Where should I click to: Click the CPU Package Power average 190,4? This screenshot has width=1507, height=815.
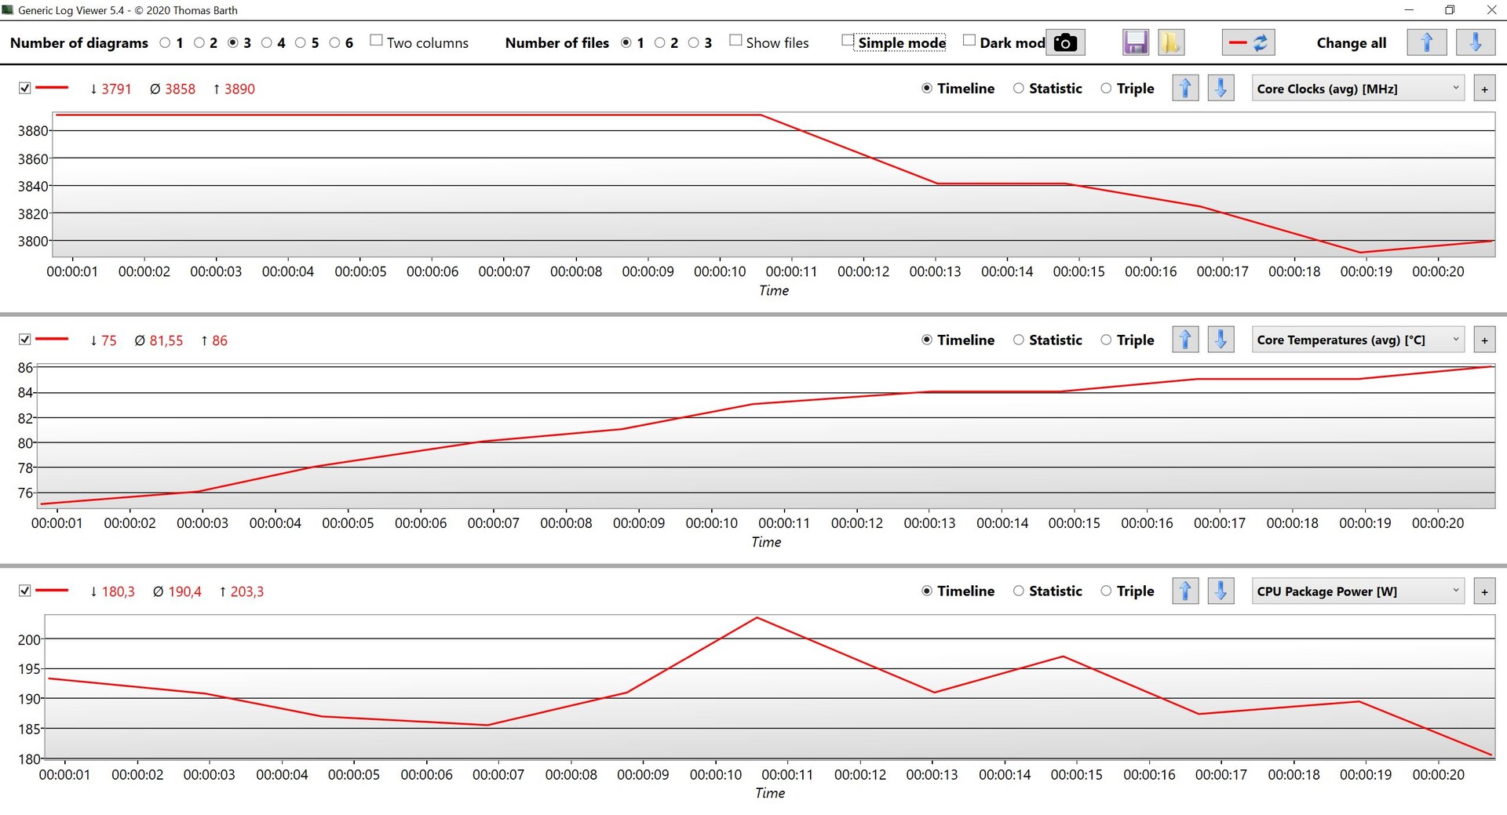pyautogui.click(x=185, y=591)
